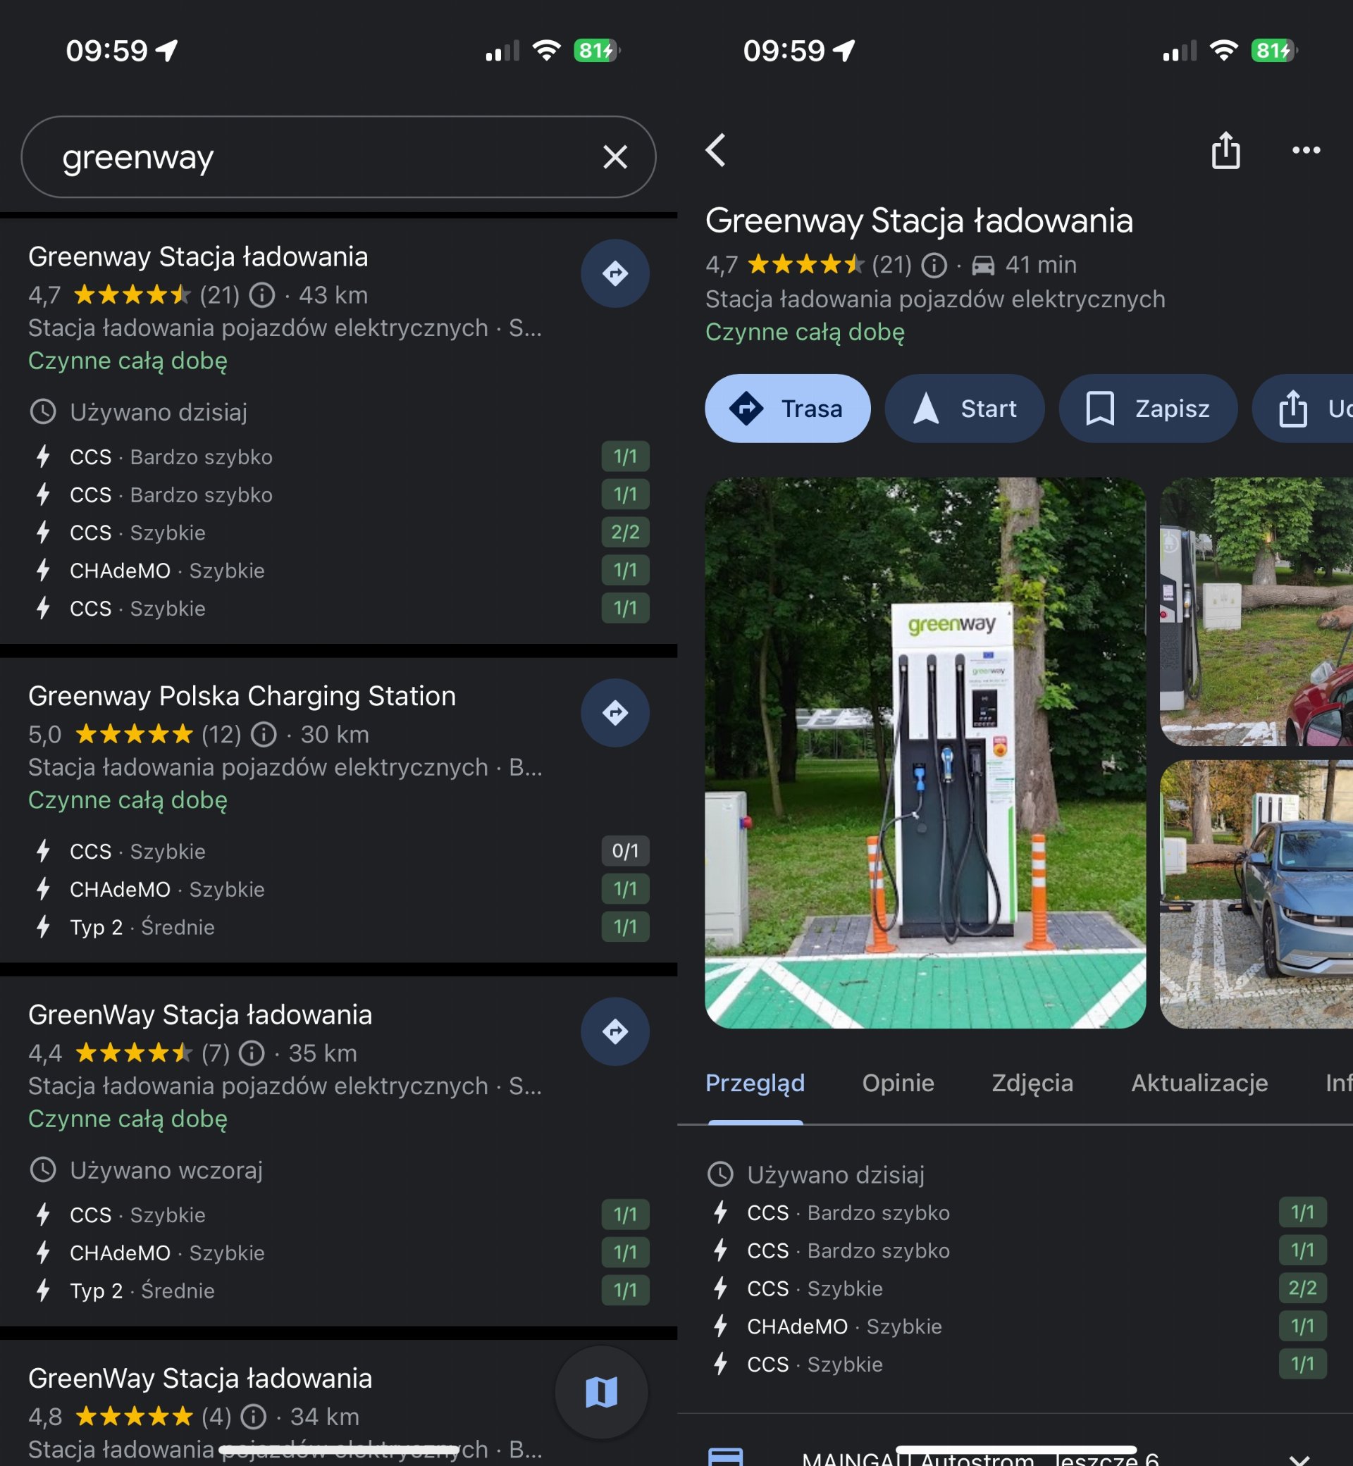Viewport: 1353px width, 1466px height.
Task: Share the place via top share icon
Action: [x=1225, y=150]
